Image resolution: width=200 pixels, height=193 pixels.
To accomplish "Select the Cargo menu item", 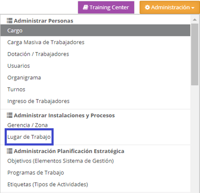I will click(95, 31).
